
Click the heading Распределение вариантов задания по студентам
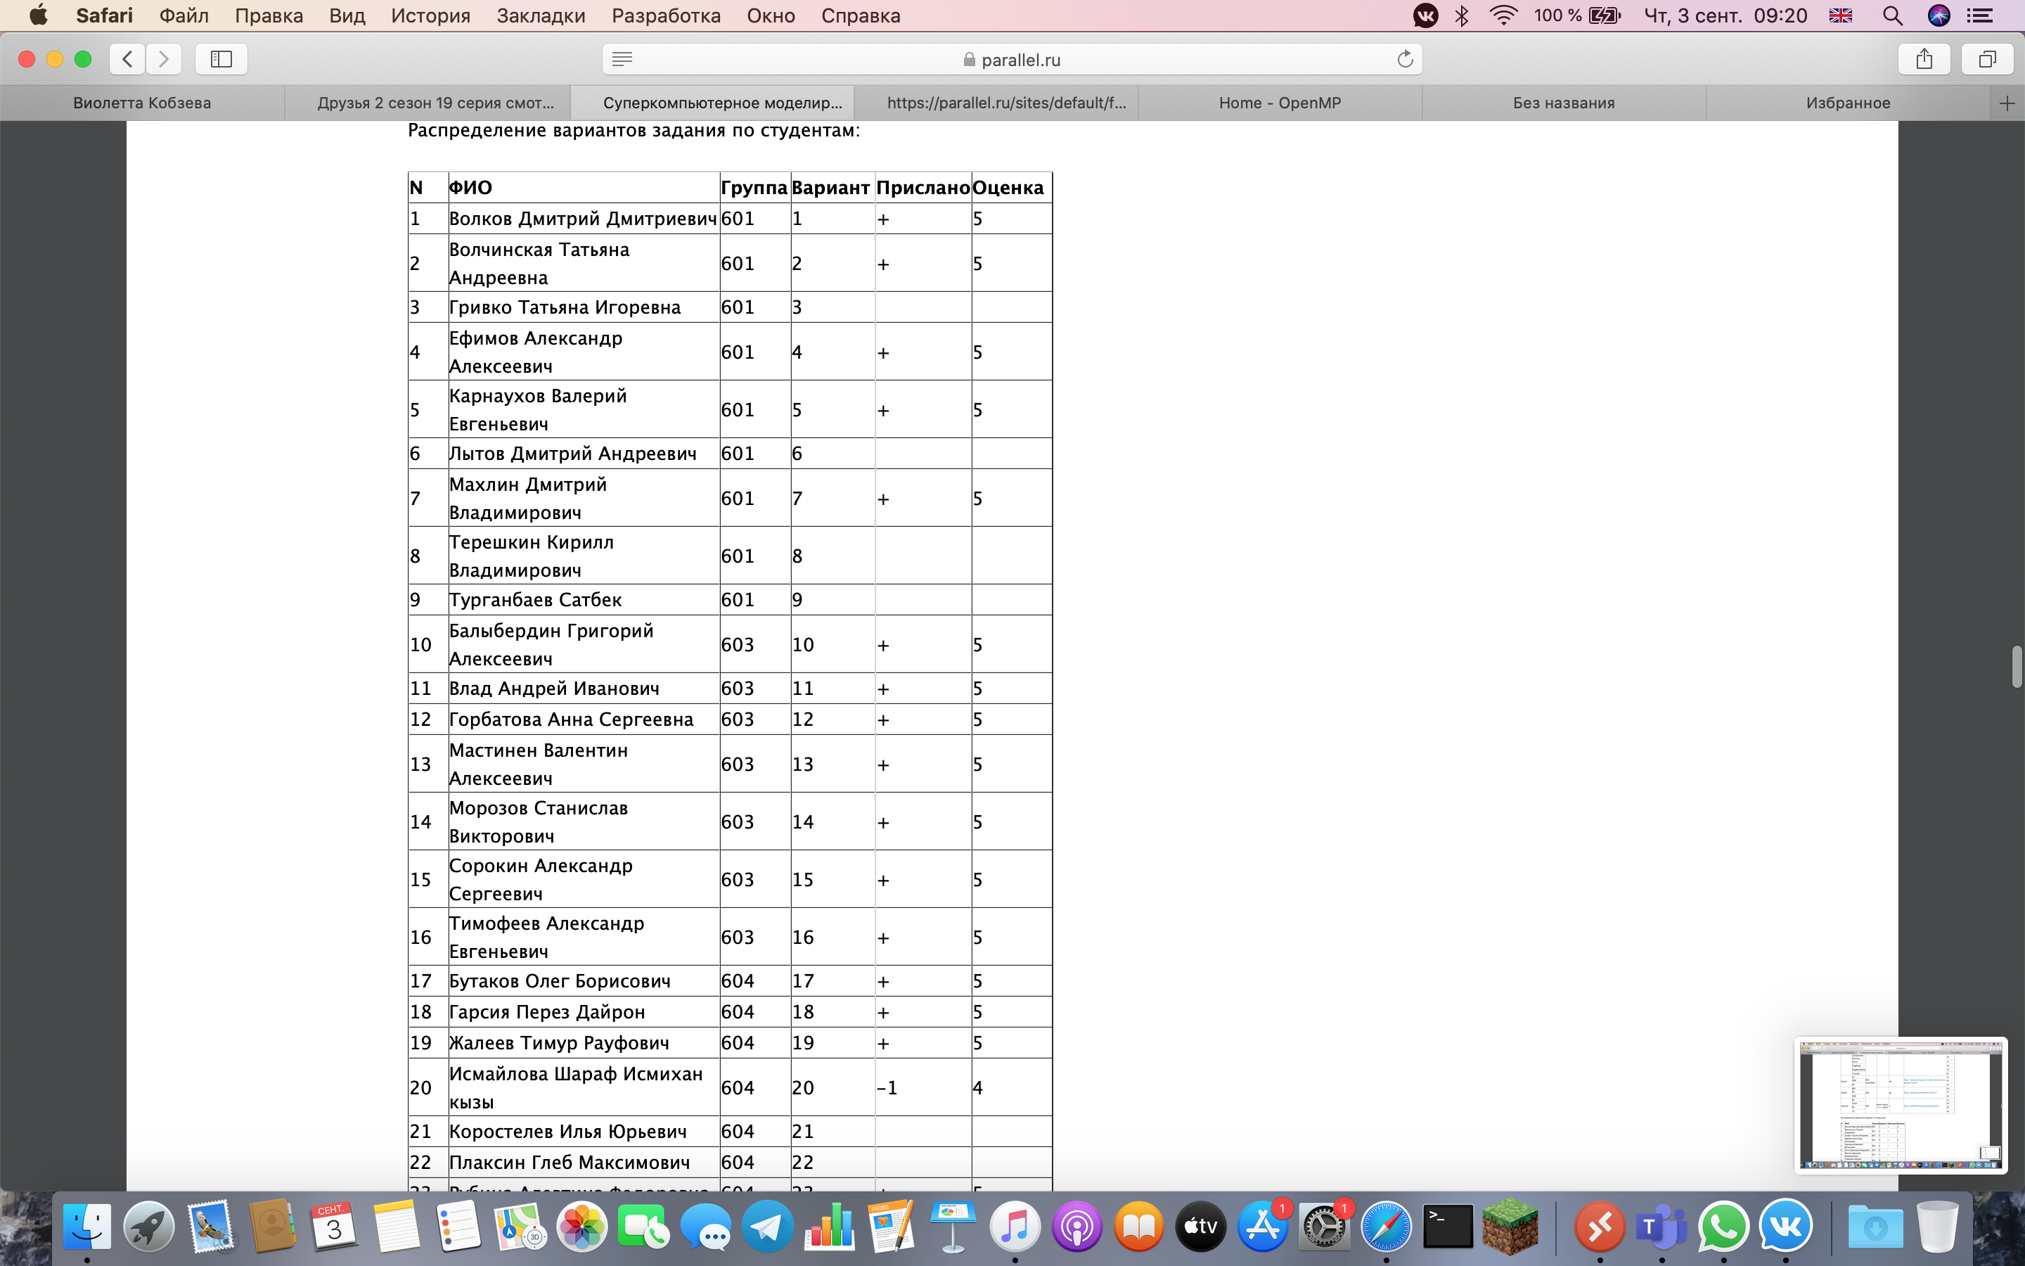[634, 131]
